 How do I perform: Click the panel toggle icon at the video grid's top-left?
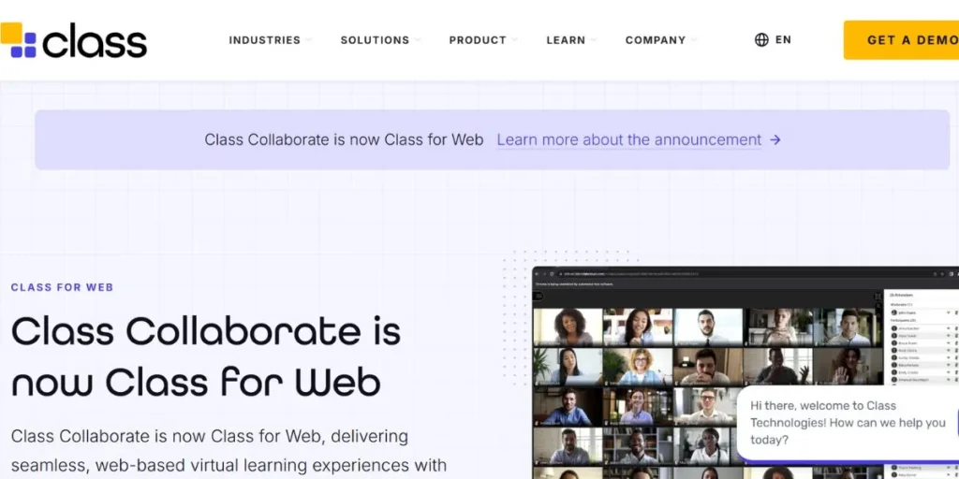[539, 296]
